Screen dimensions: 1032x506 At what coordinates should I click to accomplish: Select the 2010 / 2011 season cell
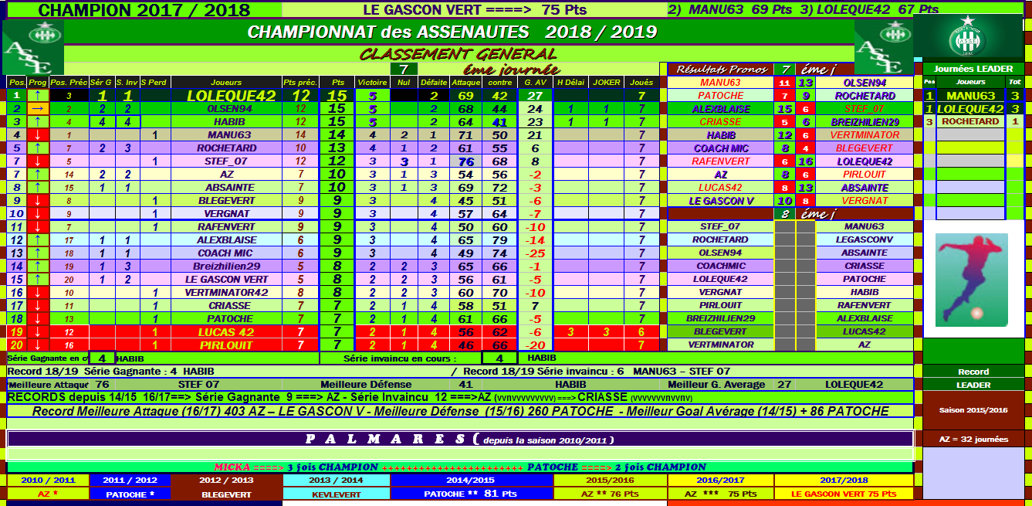click(x=48, y=481)
